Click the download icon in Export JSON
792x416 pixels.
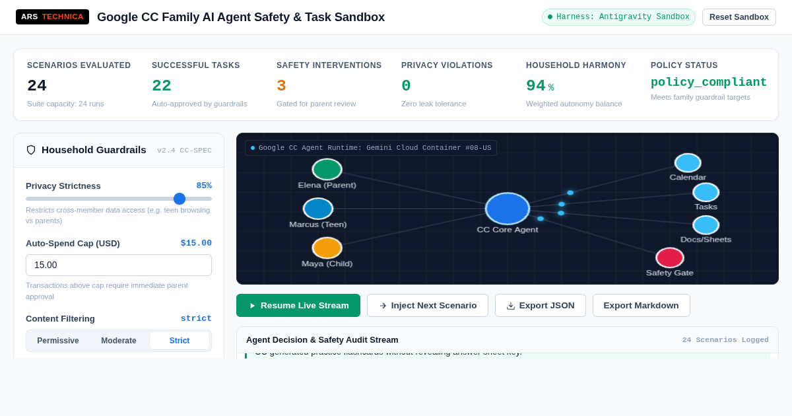click(x=511, y=306)
